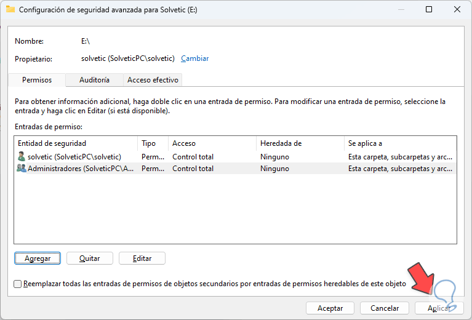The image size is (472, 320).
Task: Click the Se aplica a column header
Action: (400, 143)
